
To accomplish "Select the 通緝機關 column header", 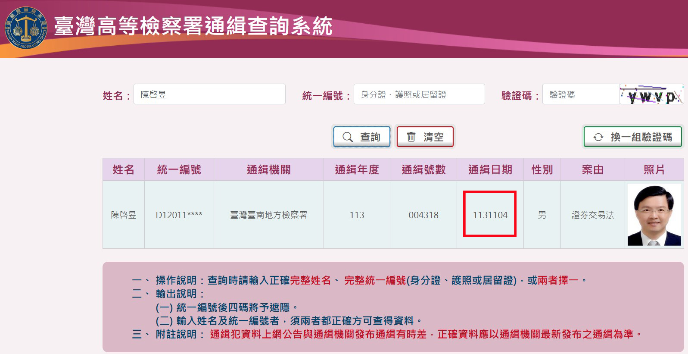I will [268, 170].
